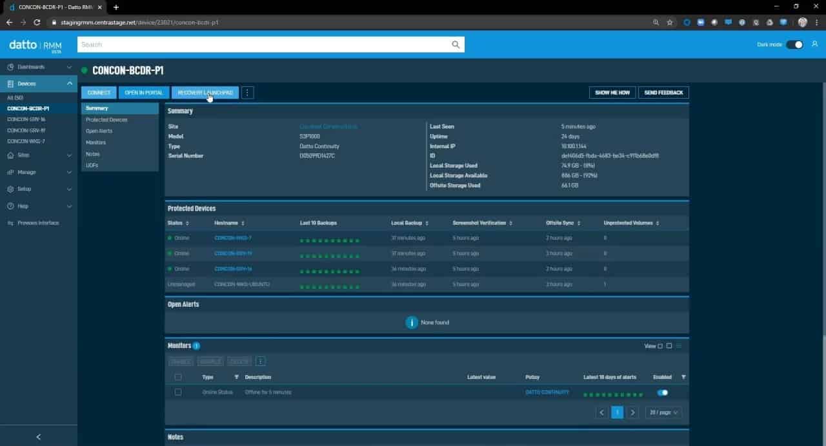Viewport: 826px width, 446px height.
Task: Open the DATTO CONTINUITY policy link
Action: [547, 392]
